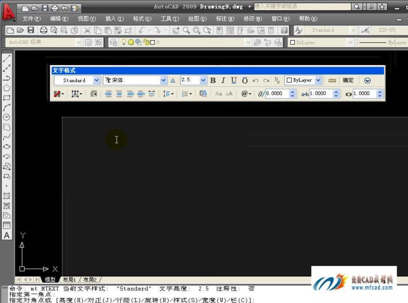The image size is (408, 303).
Task: Open the 编辑 (Edit) menu
Action: 59,19
